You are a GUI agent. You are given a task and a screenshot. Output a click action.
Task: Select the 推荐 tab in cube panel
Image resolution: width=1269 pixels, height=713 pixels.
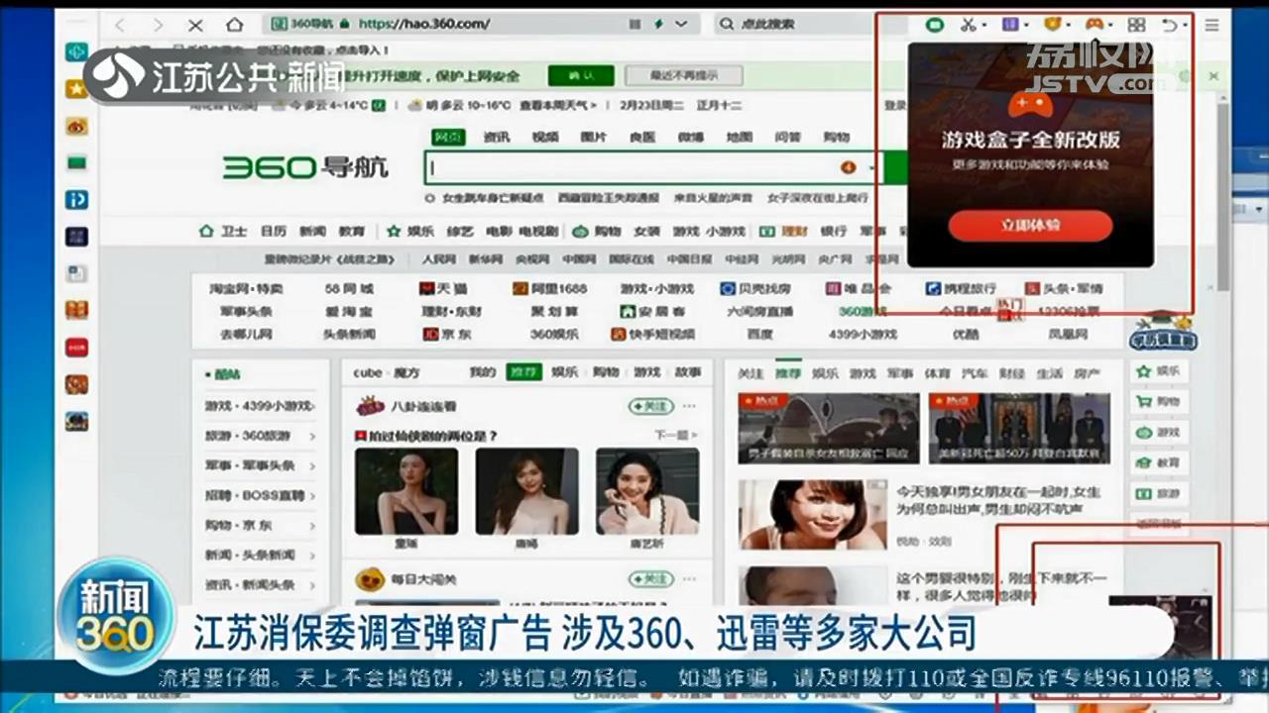[x=523, y=372]
